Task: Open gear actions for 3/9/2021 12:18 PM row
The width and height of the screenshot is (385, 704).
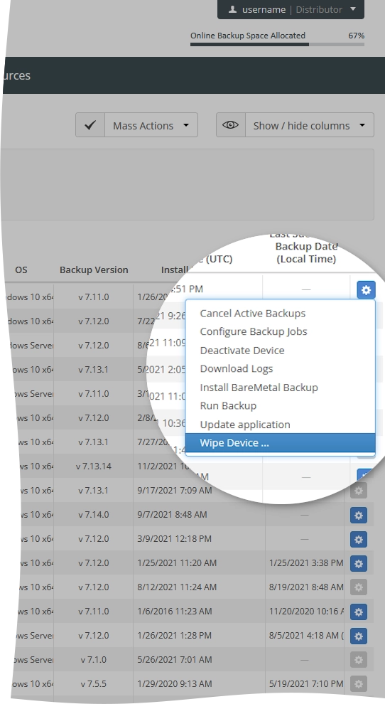Action: 359,539
